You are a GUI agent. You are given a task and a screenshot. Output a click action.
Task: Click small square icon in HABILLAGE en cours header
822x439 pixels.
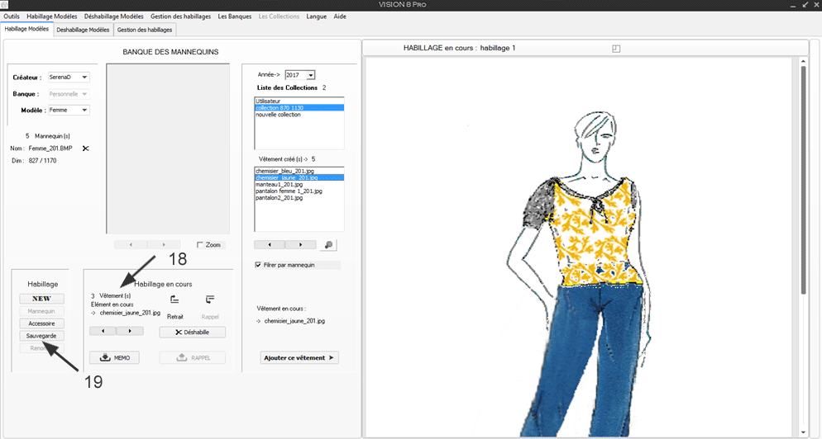(x=615, y=49)
